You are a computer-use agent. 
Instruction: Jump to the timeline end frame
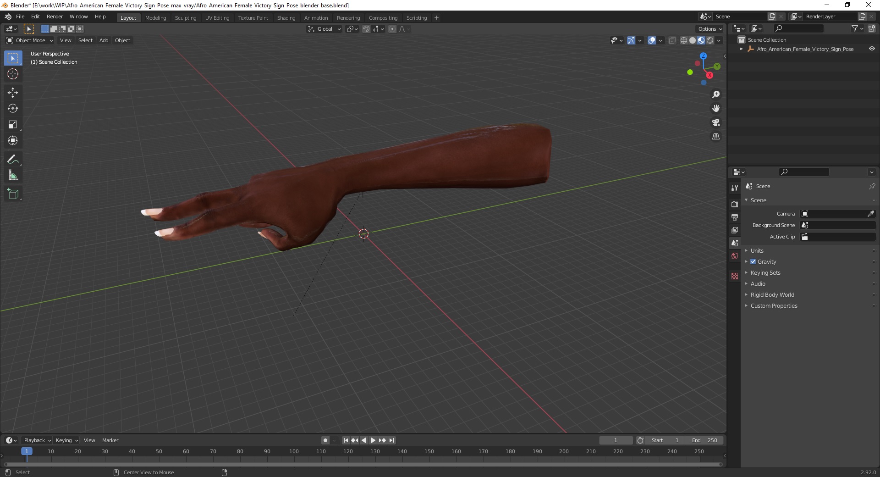(x=391, y=440)
